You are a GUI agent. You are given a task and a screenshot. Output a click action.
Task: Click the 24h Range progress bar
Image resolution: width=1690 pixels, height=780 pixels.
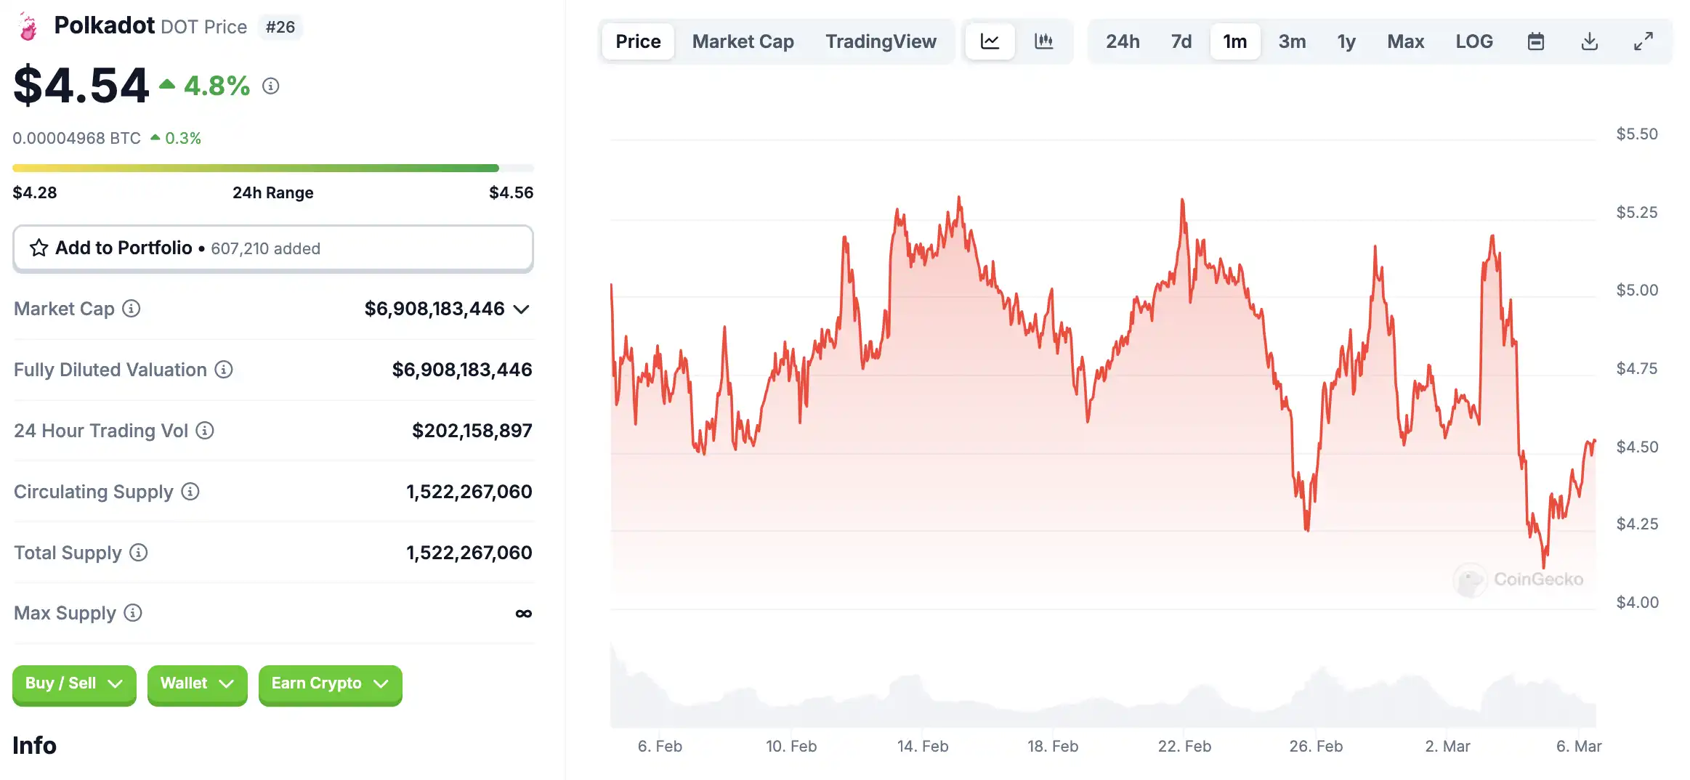coord(272,168)
